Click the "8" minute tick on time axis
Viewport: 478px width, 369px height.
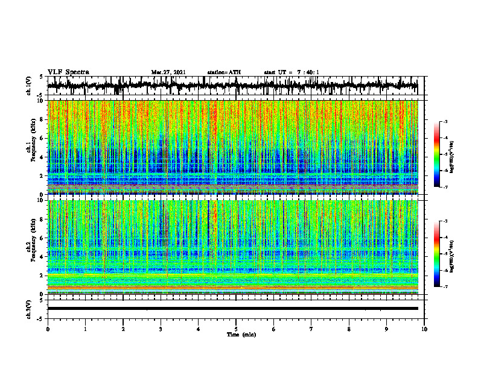pyautogui.click(x=349, y=329)
